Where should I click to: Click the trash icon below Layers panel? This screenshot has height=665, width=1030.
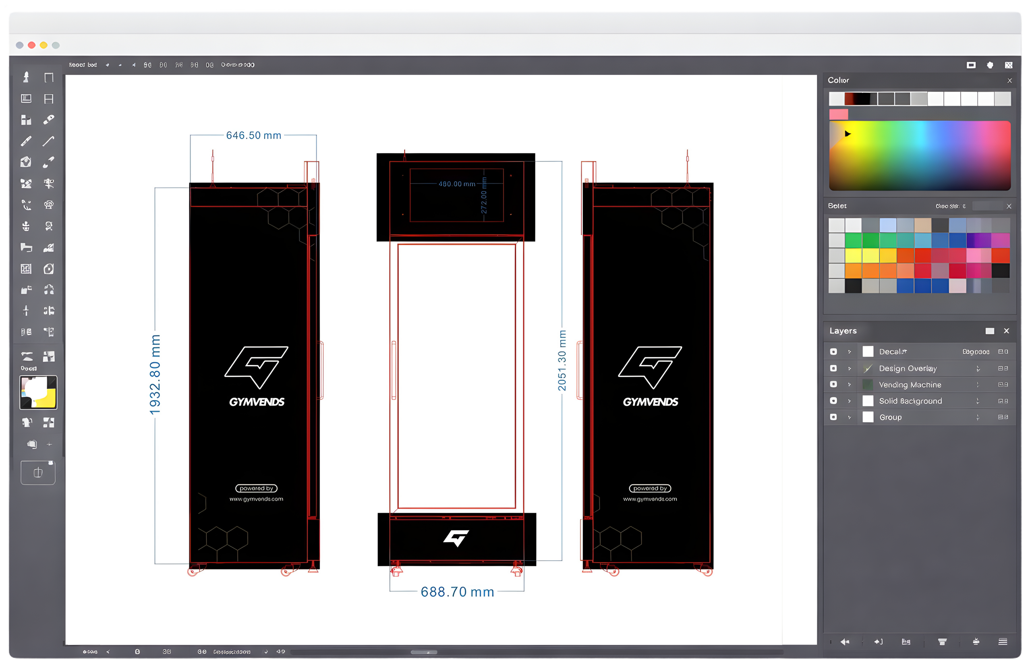click(942, 642)
